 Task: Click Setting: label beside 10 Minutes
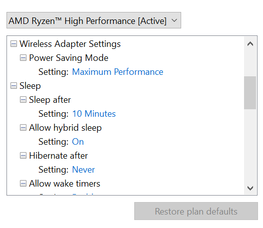53,114
